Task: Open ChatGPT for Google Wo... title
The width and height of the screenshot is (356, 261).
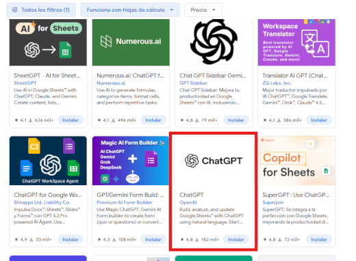Action: pyautogui.click(x=48, y=195)
